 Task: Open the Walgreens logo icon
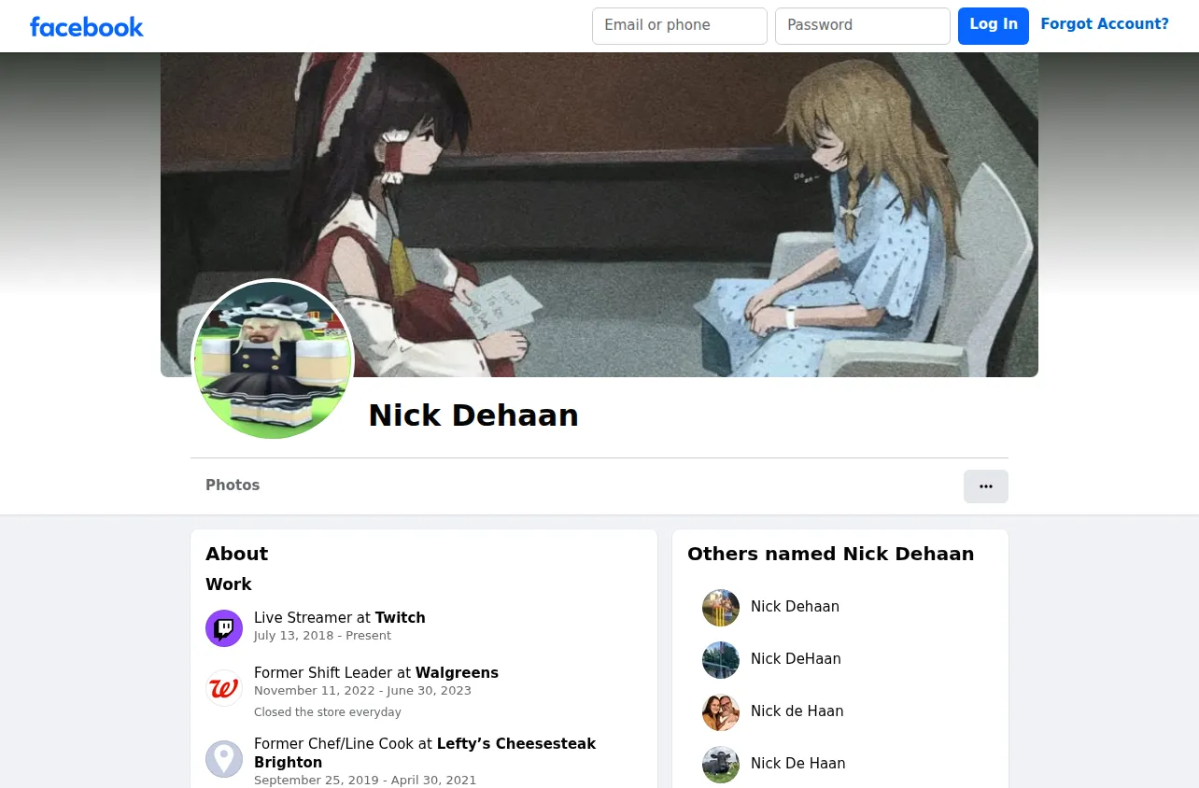[224, 688]
